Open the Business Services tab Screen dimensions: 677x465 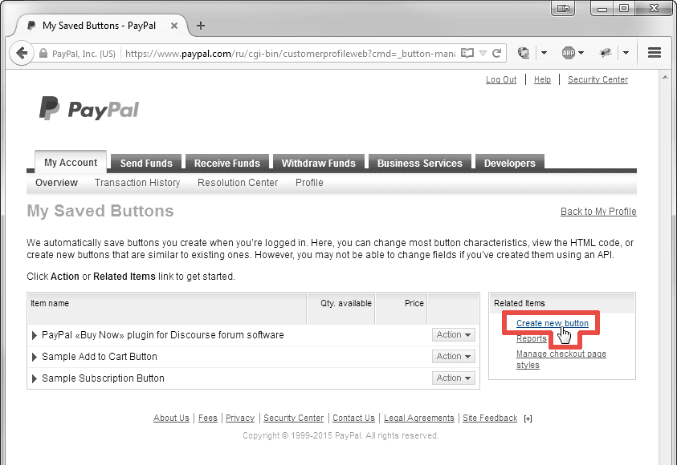[x=420, y=164]
